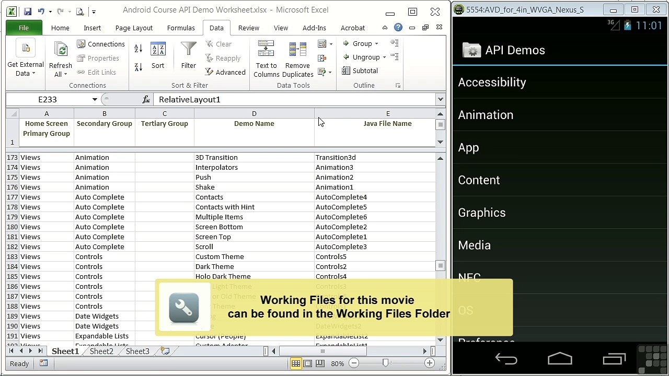The height and width of the screenshot is (376, 669).
Task: Select cell containing 3D Transition
Action: [x=254, y=157]
